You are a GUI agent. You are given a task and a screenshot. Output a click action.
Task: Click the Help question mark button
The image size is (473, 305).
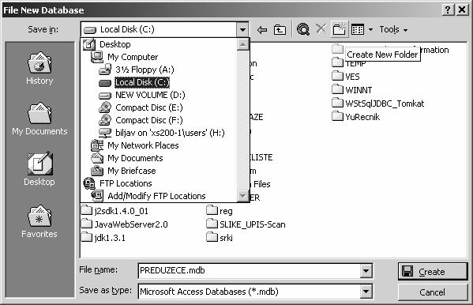(448, 10)
